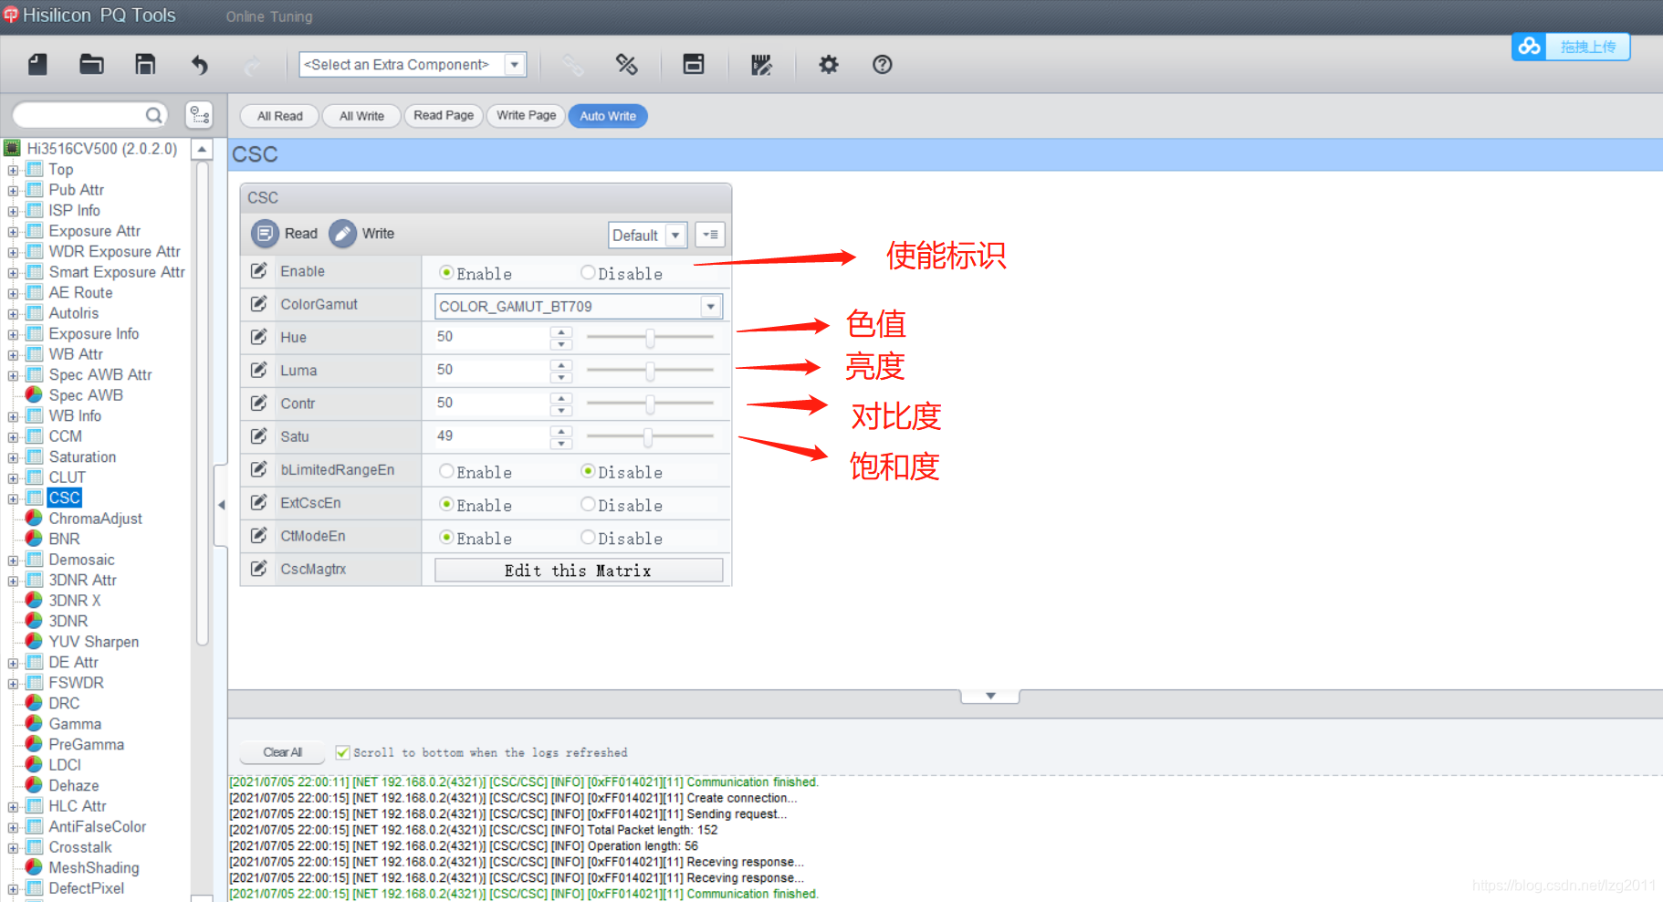Click the list menu icon beside Default
Screen dimensions: 1663x902
(x=710, y=235)
